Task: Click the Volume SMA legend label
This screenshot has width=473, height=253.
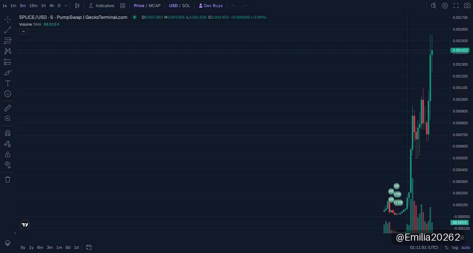Action: (x=30, y=24)
